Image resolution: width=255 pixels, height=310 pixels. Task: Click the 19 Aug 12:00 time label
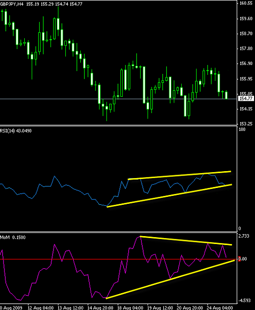[x=160, y=308]
